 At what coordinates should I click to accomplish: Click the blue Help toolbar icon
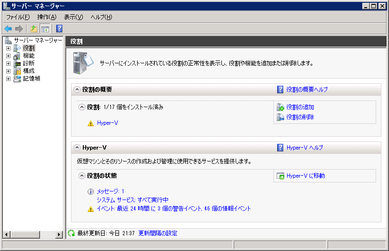[59, 29]
